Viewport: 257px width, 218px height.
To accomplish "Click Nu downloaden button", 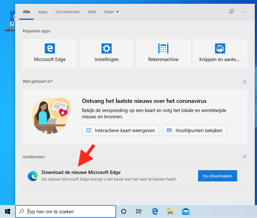I will tap(217, 176).
